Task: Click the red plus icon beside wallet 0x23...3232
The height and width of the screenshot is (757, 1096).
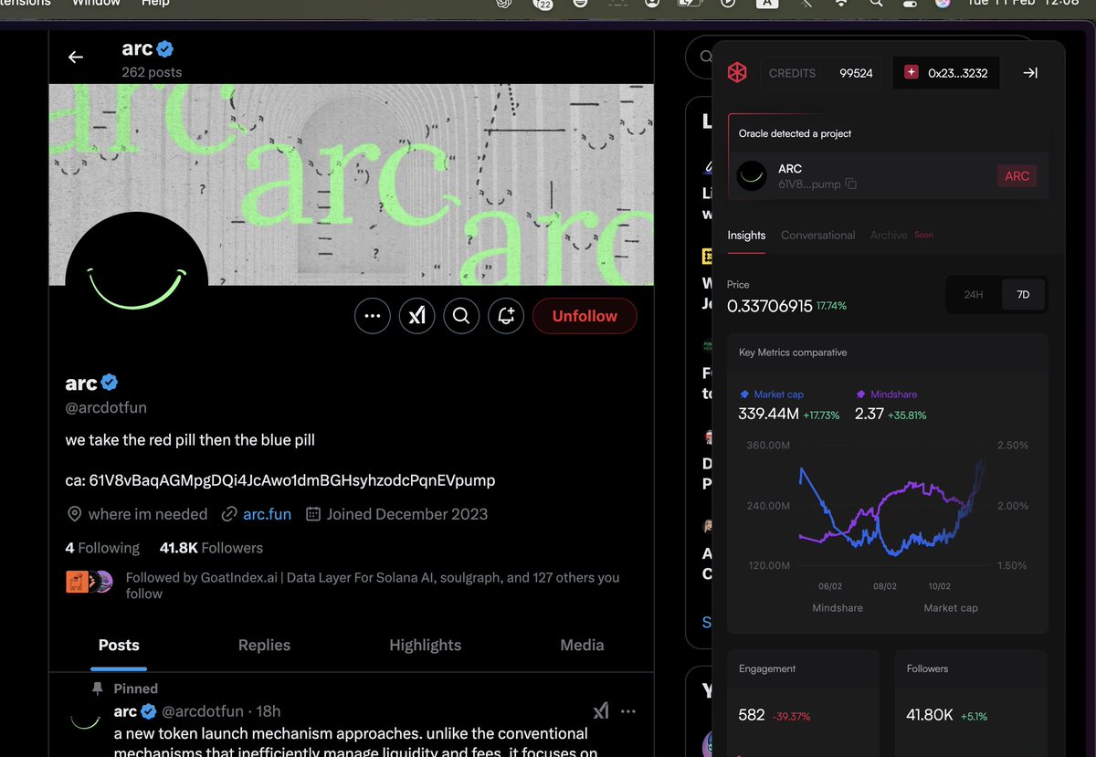Action: pyautogui.click(x=912, y=72)
